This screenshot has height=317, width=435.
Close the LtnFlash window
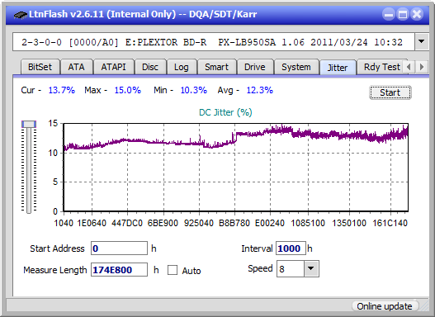click(x=417, y=14)
